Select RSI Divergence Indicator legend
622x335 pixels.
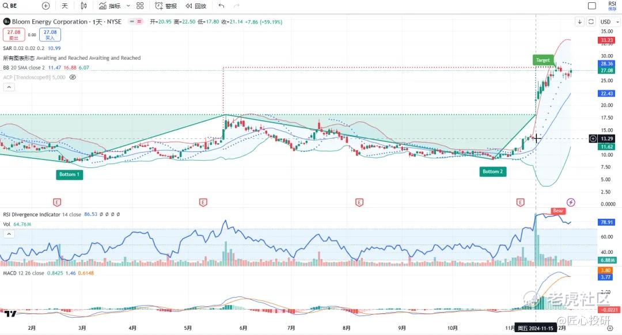coord(62,215)
